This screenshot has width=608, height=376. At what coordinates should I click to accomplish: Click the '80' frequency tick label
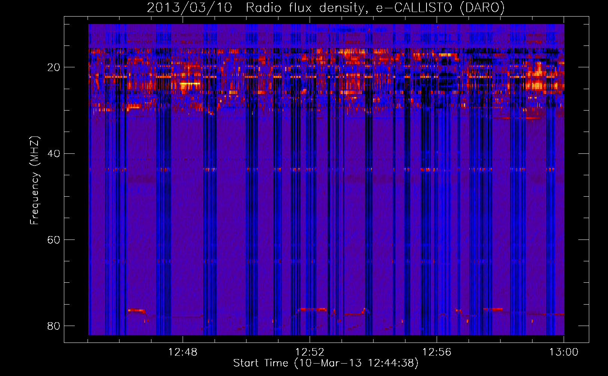54,326
